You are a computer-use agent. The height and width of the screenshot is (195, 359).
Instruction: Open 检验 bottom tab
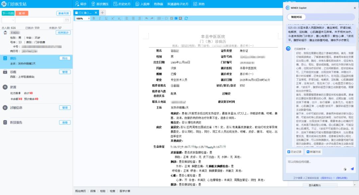tap(103, 191)
